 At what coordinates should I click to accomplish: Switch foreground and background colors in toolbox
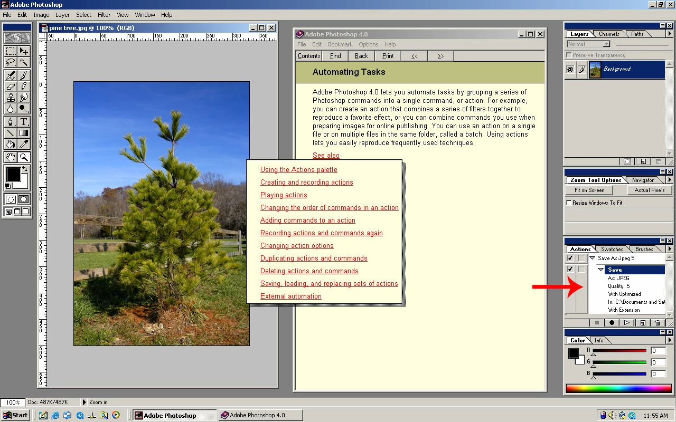25,169
